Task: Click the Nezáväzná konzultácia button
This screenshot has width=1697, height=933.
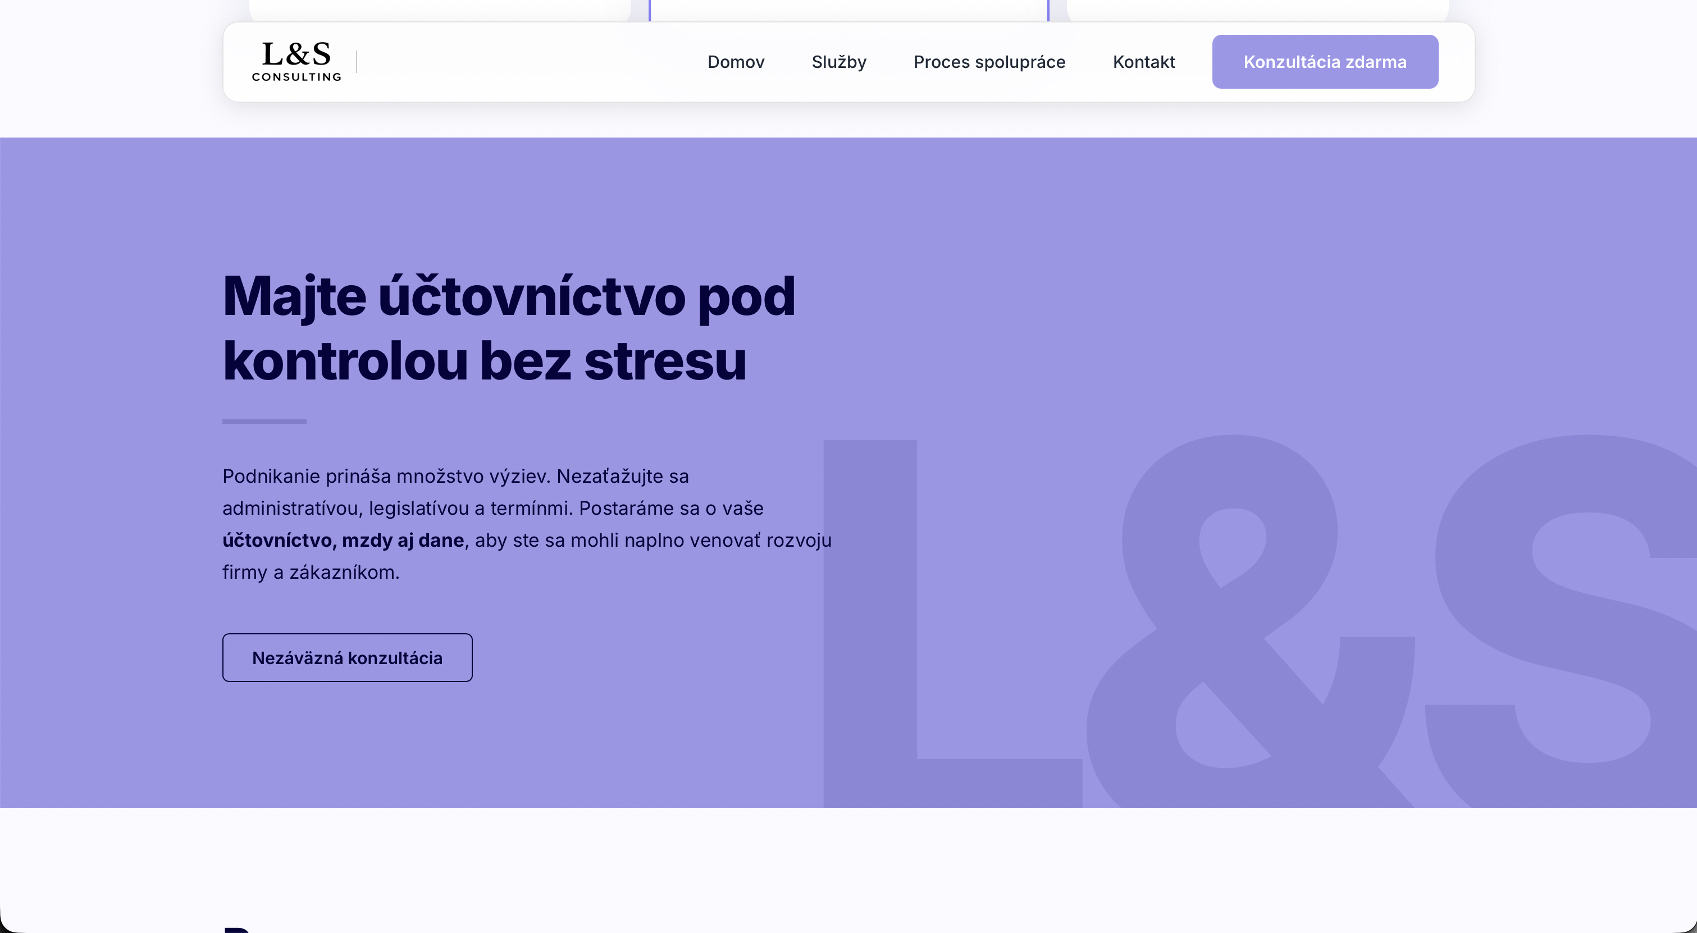Action: coord(347,658)
